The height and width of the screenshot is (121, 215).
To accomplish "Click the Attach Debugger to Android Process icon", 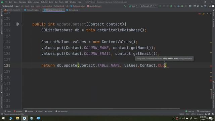I will tap(182, 6).
